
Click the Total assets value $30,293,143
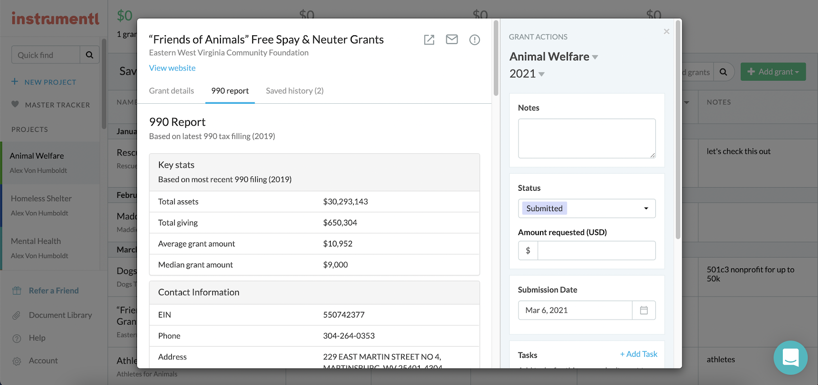click(x=346, y=201)
